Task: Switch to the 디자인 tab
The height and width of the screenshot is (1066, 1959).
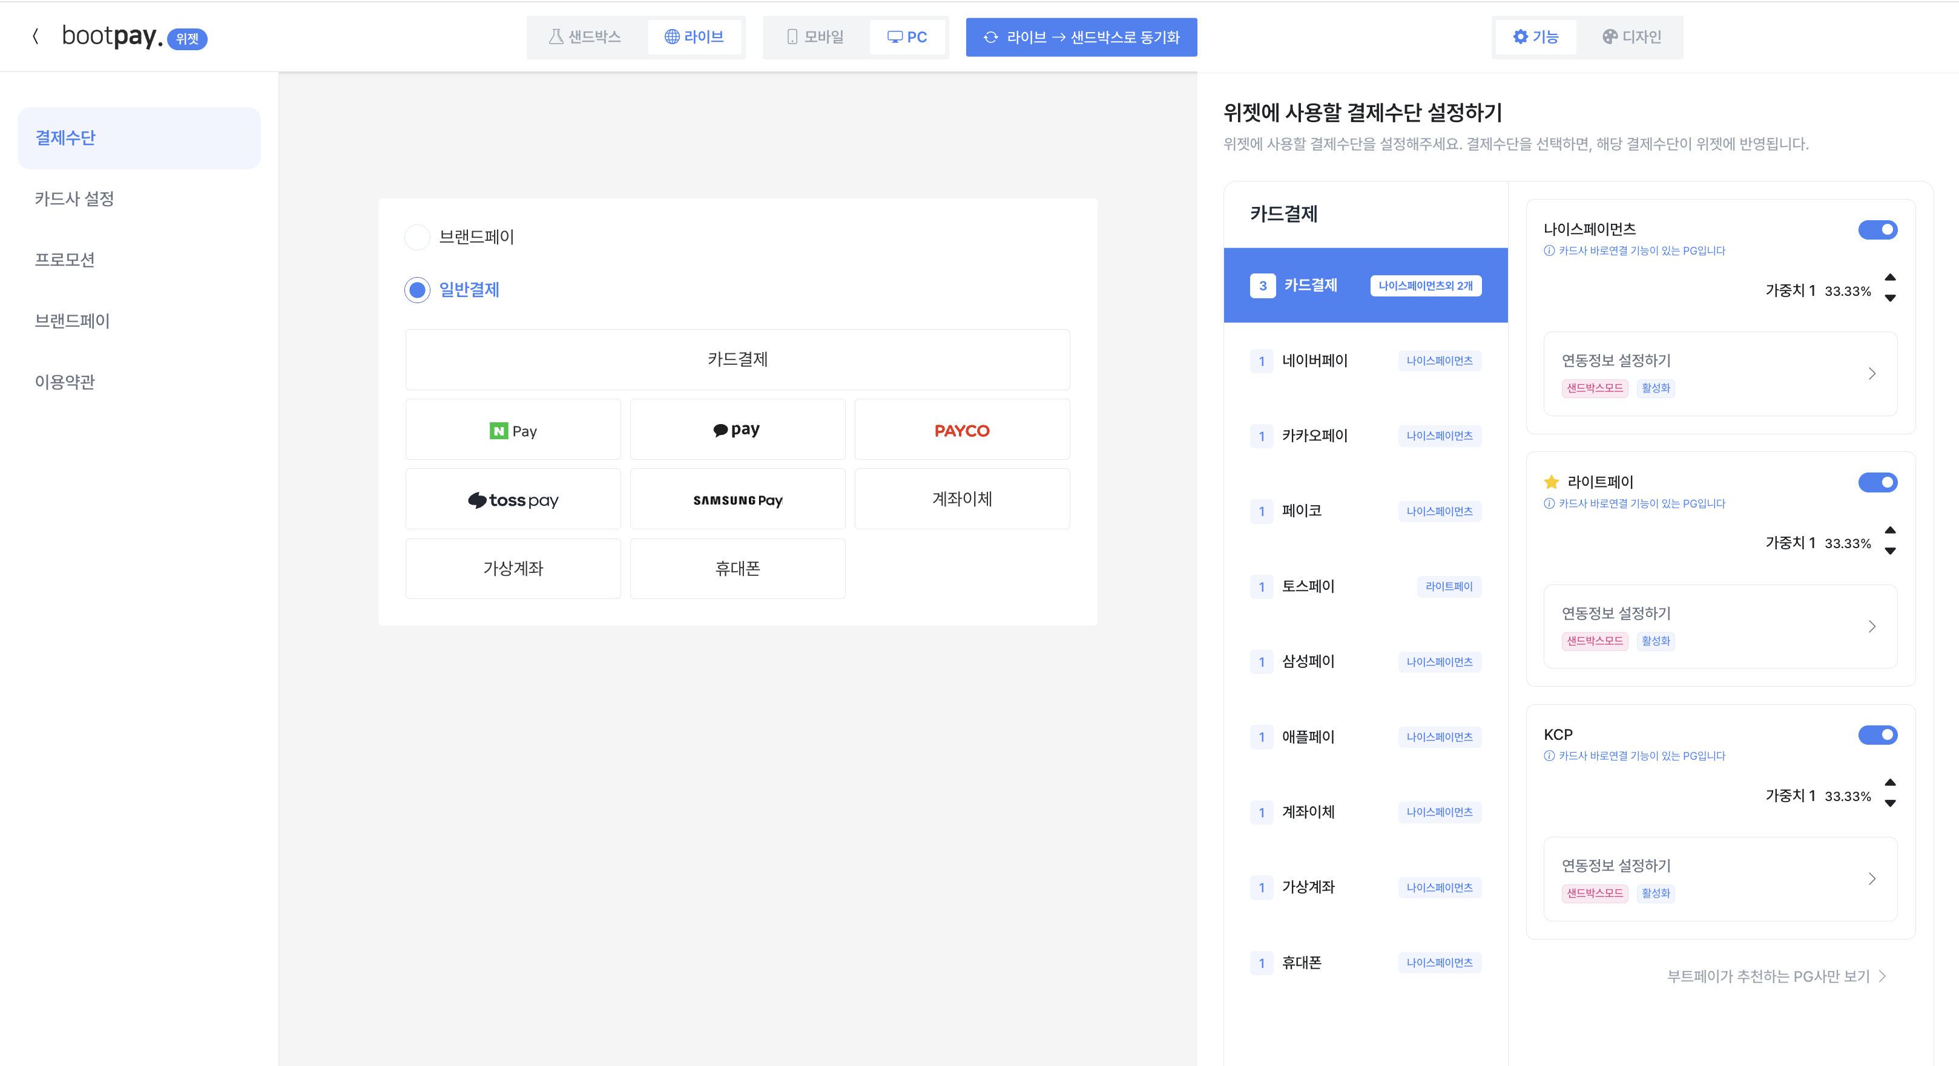Action: pyautogui.click(x=1630, y=36)
